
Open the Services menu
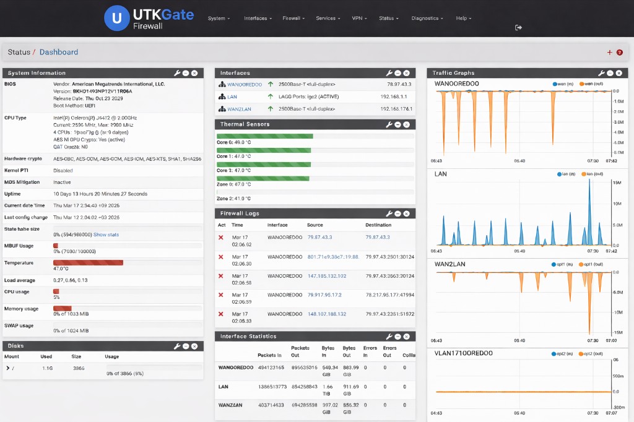[x=328, y=19]
